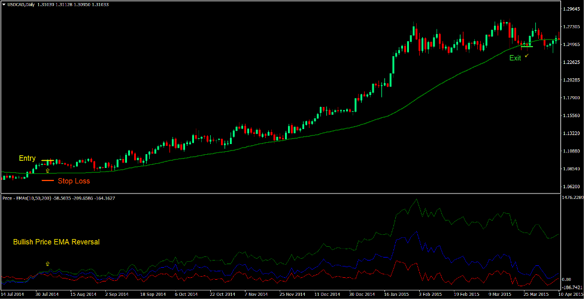Click the 25 Mar 2015 date label

coord(536,294)
